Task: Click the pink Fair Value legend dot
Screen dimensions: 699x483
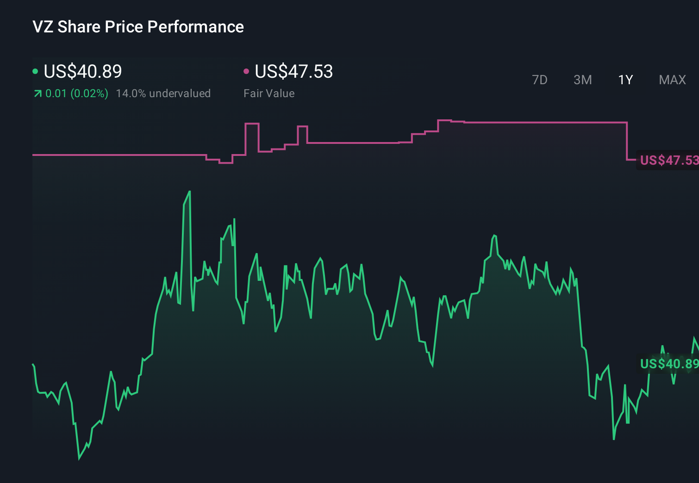Action: tap(247, 71)
